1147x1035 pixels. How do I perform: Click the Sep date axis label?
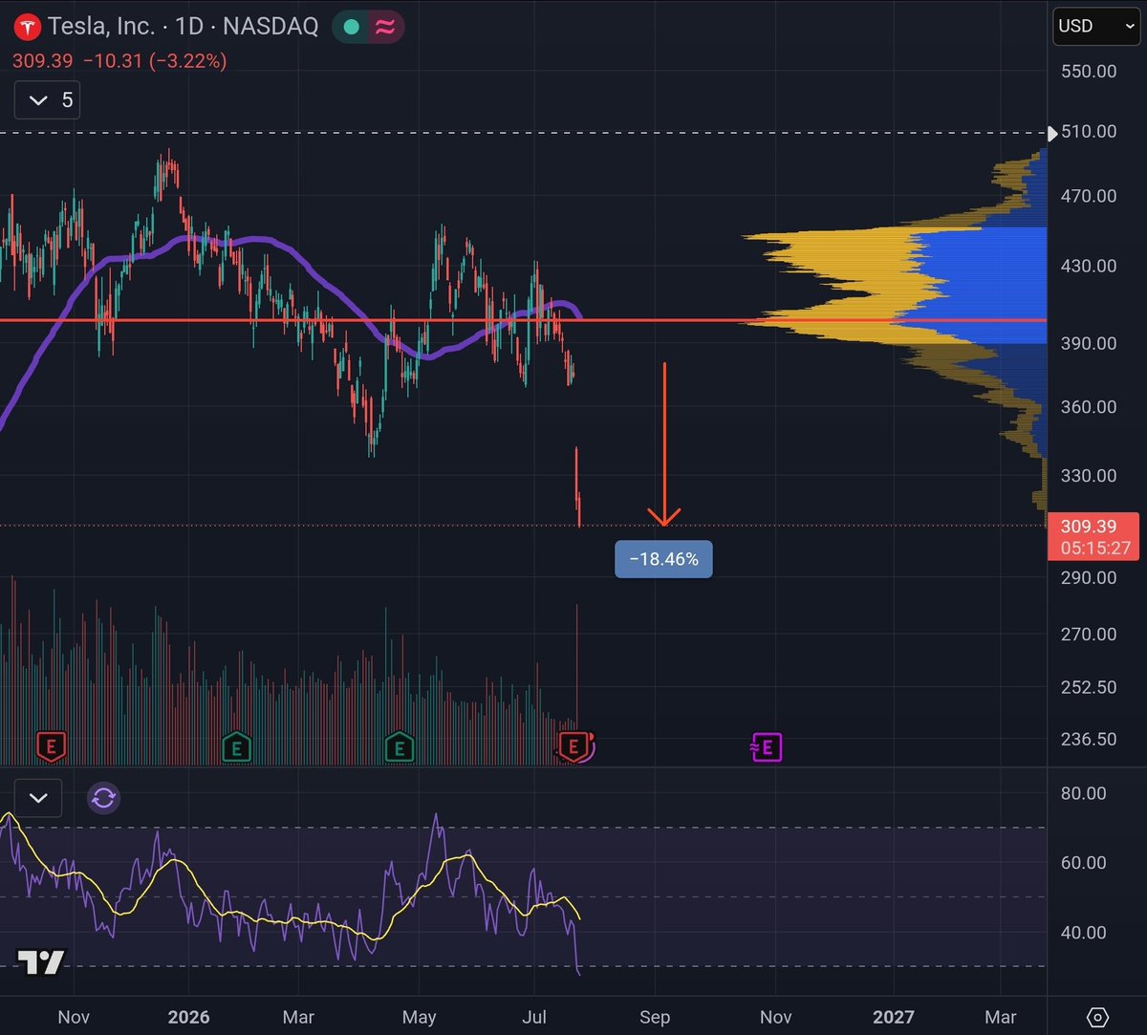(655, 1017)
